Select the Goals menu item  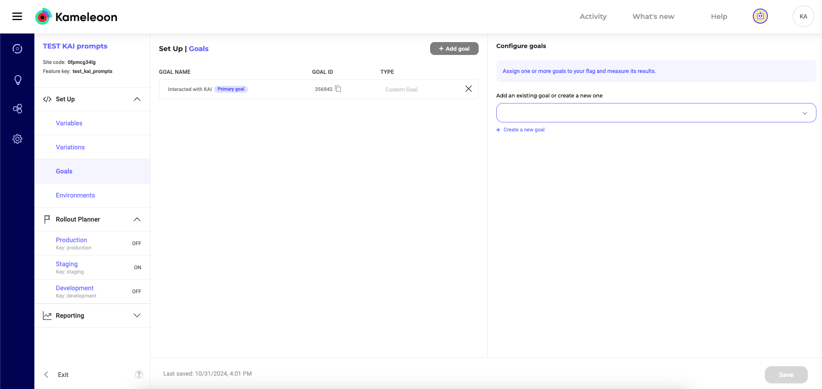coord(64,171)
